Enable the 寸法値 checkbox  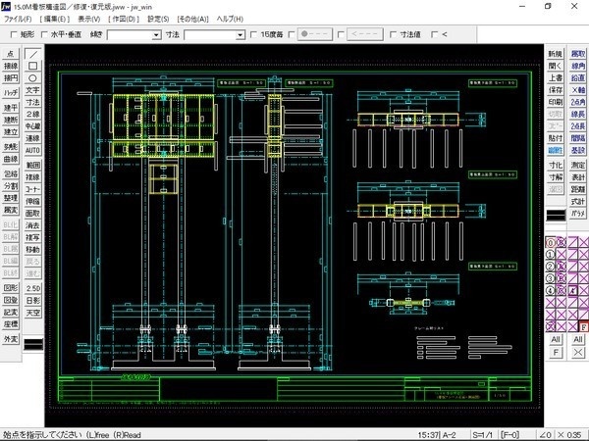coord(393,34)
